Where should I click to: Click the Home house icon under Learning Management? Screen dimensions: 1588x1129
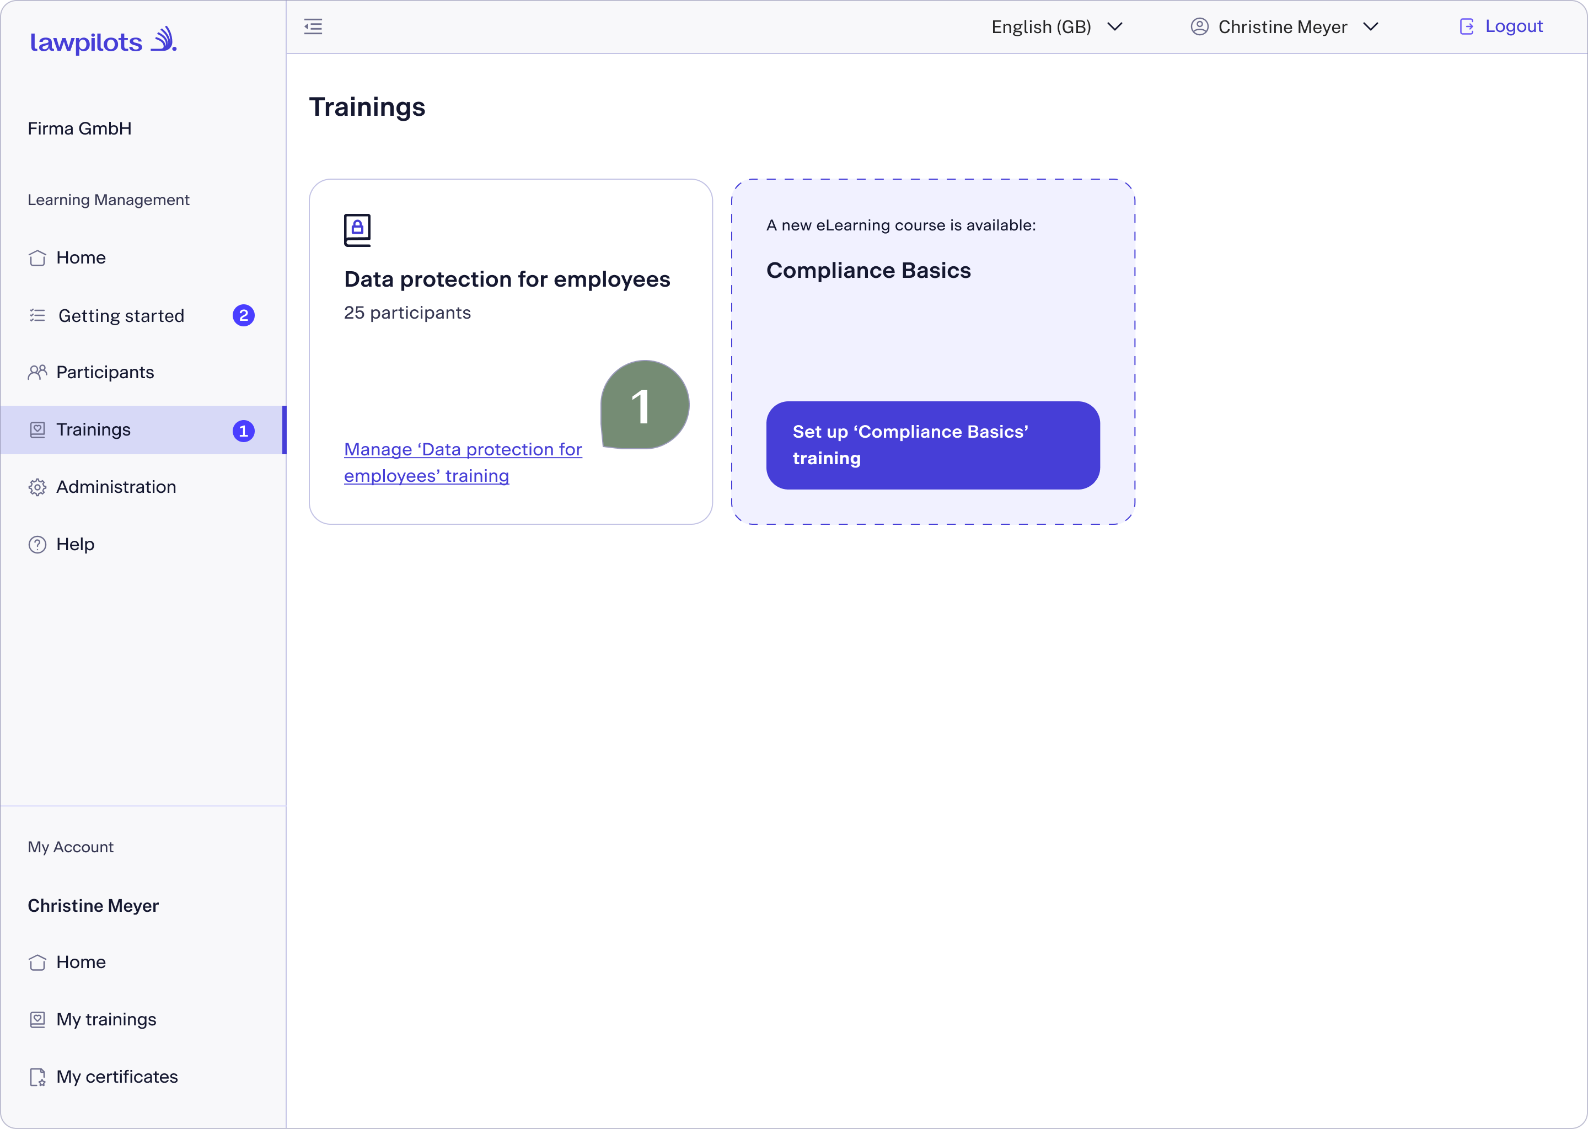pos(37,258)
